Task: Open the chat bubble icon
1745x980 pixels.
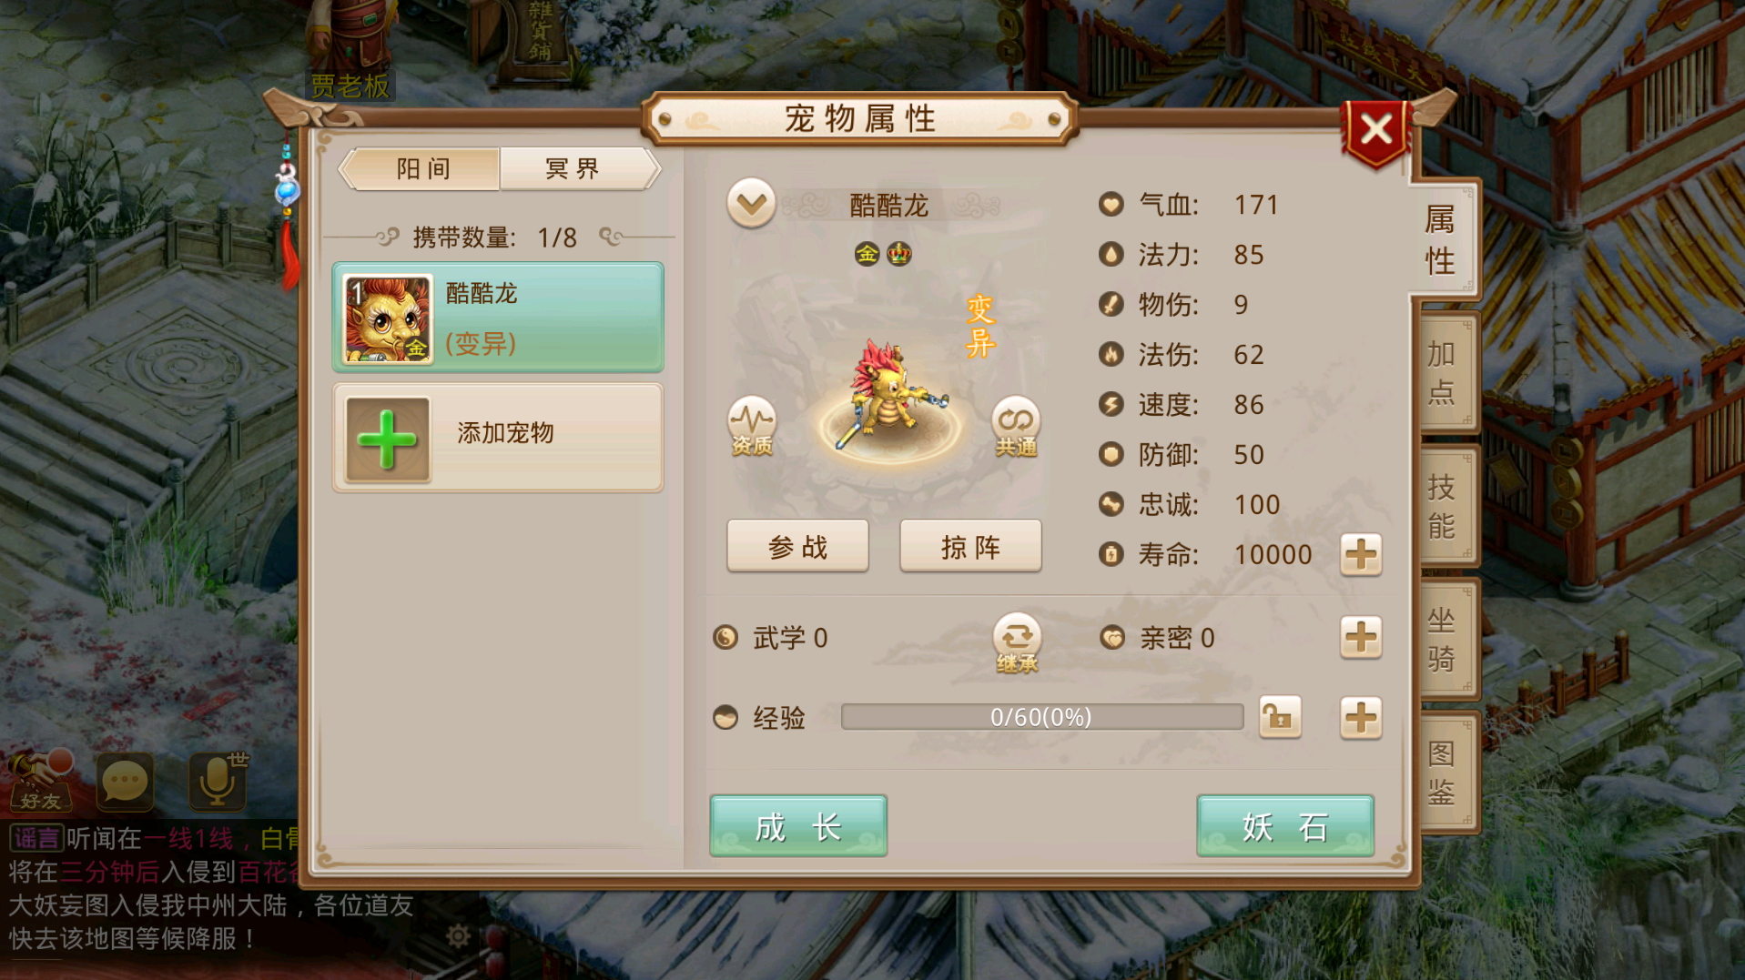Action: point(125,782)
